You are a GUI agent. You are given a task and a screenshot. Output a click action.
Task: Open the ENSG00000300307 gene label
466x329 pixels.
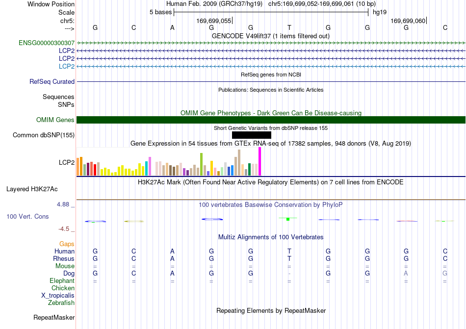click(47, 43)
